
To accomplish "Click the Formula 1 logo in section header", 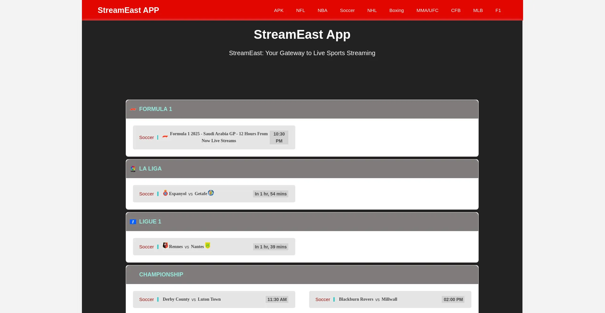I will coord(133,109).
